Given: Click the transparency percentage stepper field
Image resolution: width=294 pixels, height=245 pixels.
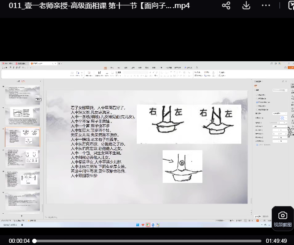Looking at the screenshot, I should [283, 122].
